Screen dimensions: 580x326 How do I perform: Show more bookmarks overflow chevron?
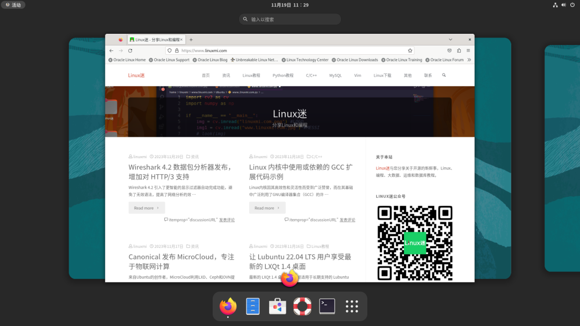[x=469, y=60]
